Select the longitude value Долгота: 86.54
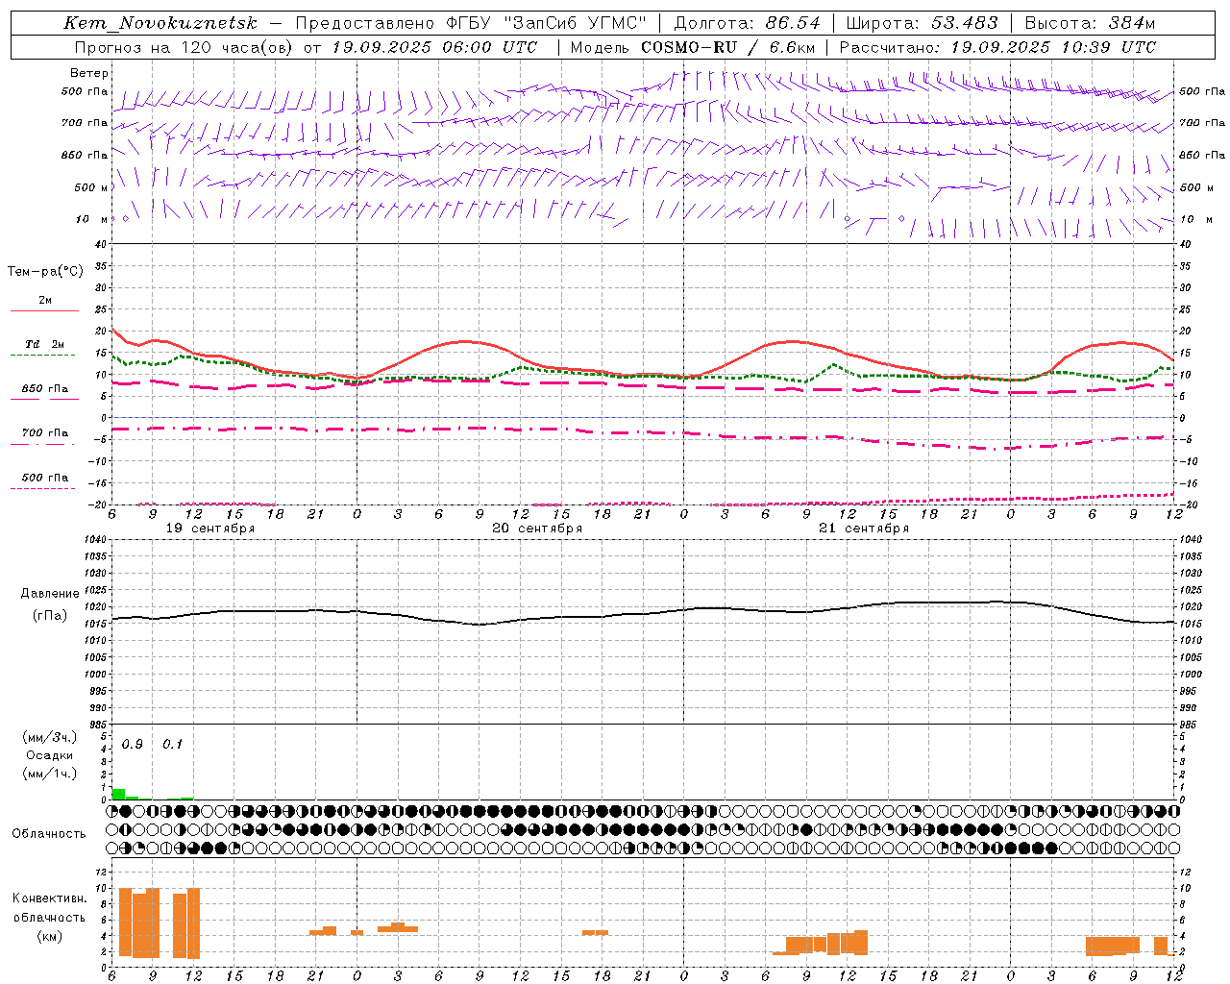Viewport: 1230px width, 984px height. pyautogui.click(x=747, y=23)
